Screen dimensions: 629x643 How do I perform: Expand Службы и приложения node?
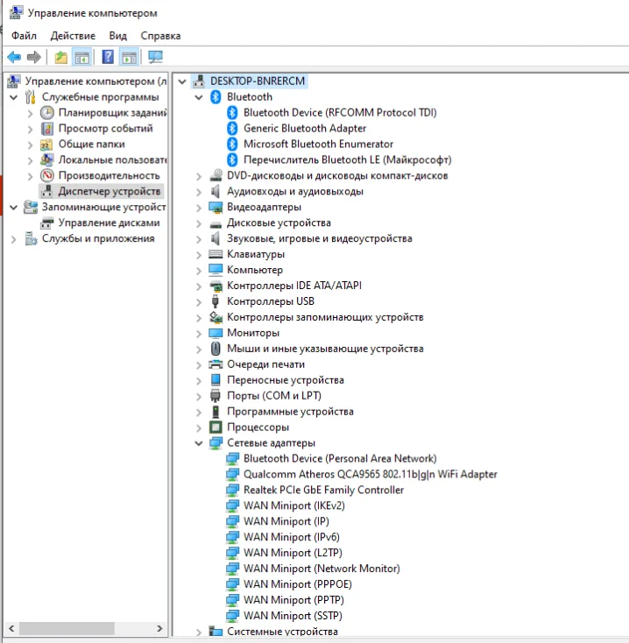pos(13,239)
